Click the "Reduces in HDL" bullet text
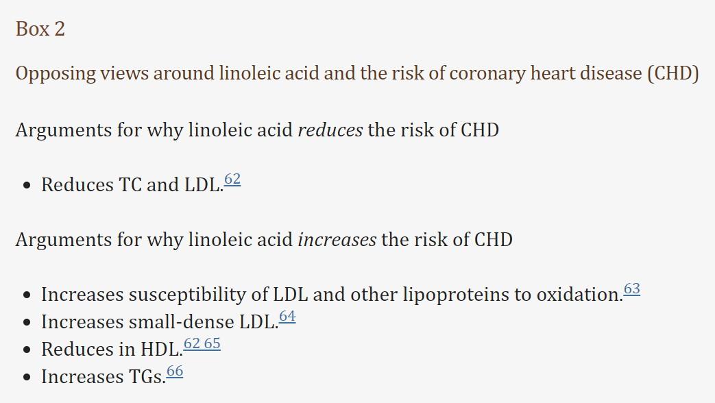The height and width of the screenshot is (403, 715). (111, 349)
